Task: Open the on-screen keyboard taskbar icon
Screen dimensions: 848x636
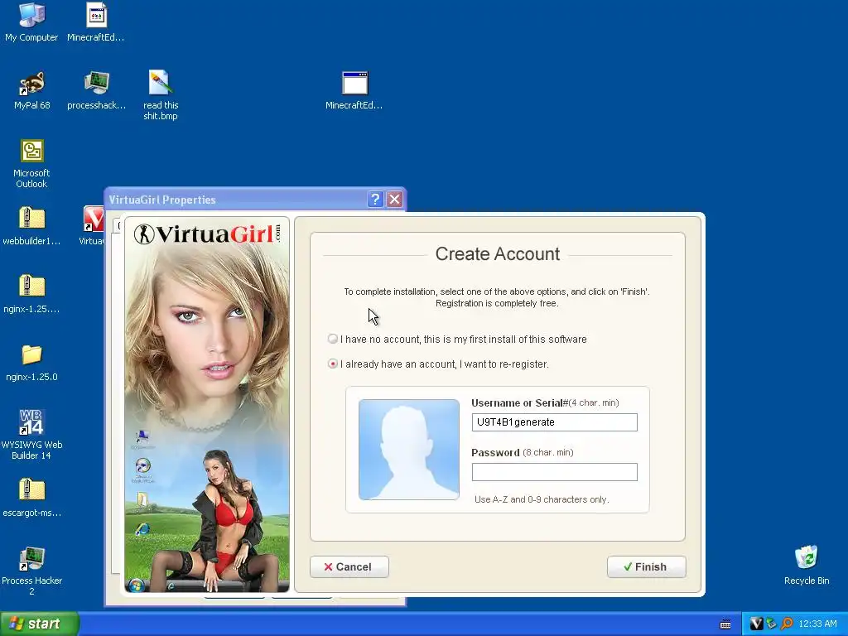Action: coord(725,624)
